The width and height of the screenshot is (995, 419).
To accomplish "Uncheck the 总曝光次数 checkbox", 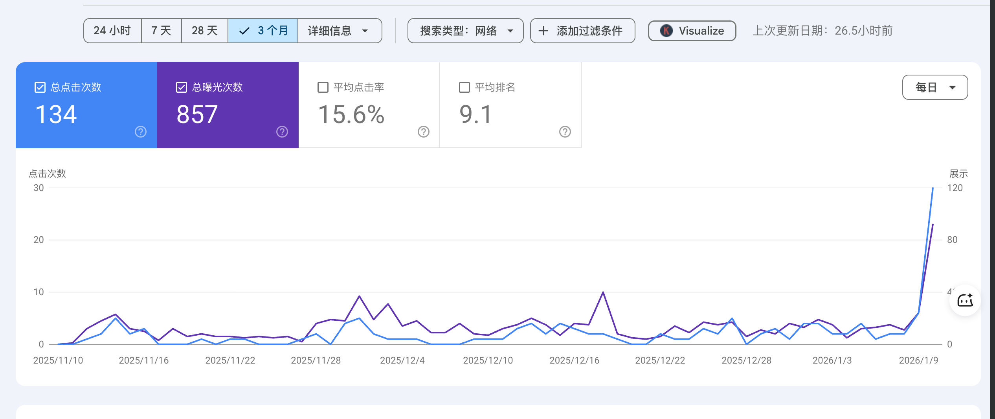I will pyautogui.click(x=182, y=87).
